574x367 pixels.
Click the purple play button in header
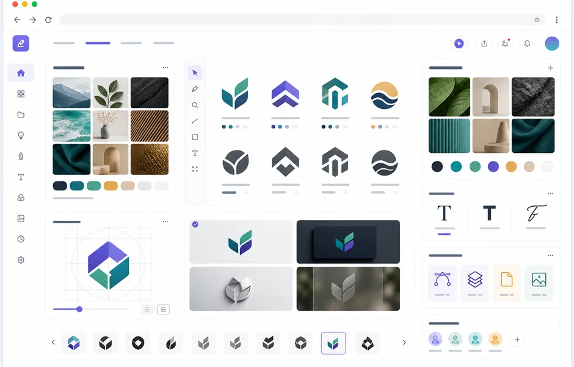tap(459, 43)
